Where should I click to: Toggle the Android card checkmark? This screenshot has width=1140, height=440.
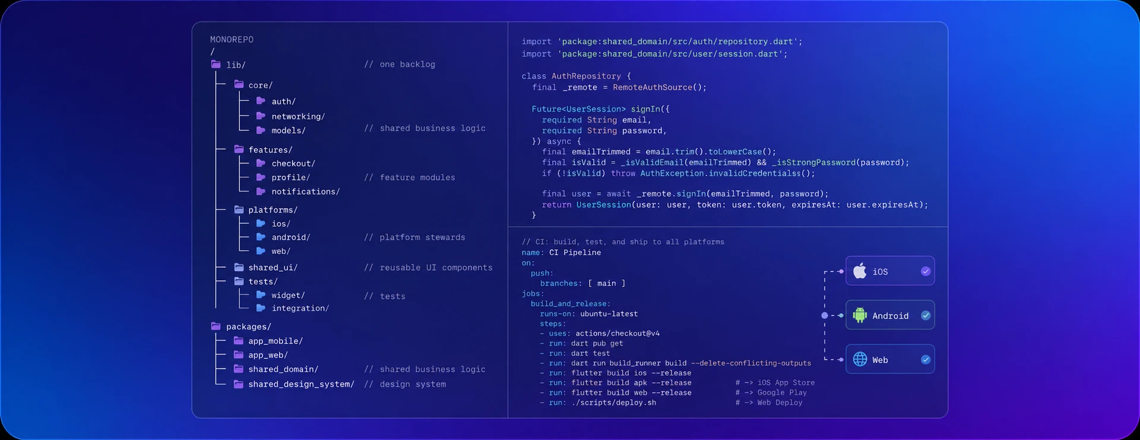tap(926, 315)
